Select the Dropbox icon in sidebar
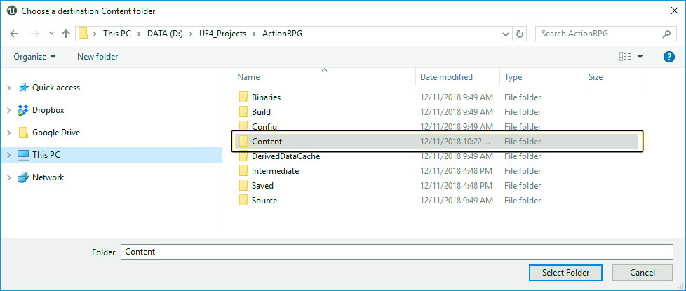The image size is (686, 291). click(x=23, y=110)
